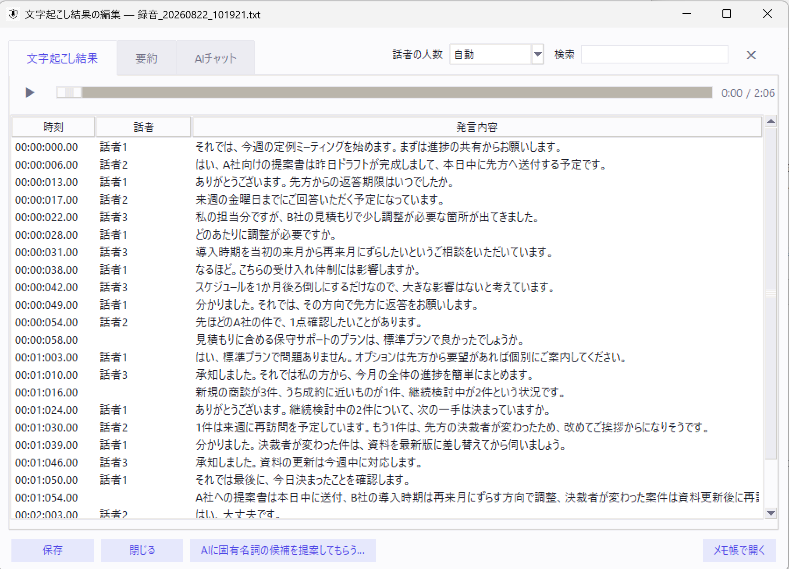Switch to the 文字起こし結果 tab
This screenshot has width=789, height=569.
pyautogui.click(x=62, y=58)
